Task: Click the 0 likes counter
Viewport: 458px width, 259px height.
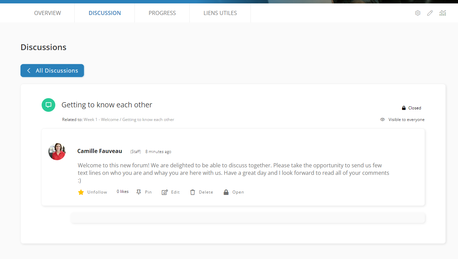Action: (x=122, y=191)
